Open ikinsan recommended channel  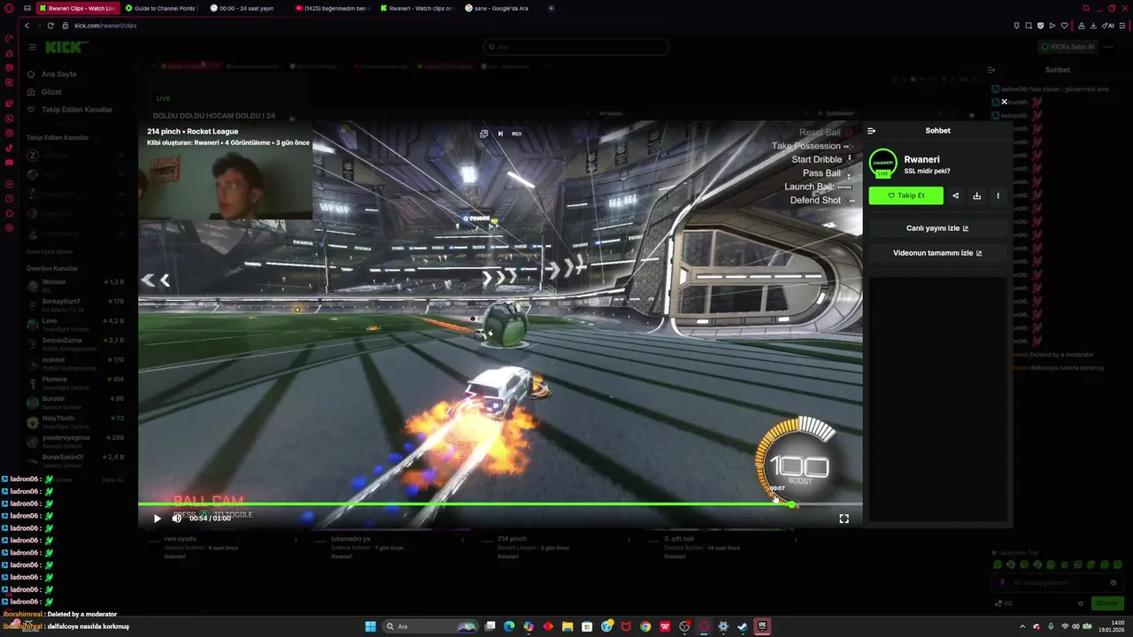pyautogui.click(x=75, y=285)
